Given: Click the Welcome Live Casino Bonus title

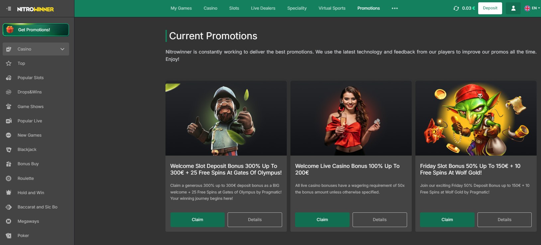Looking at the screenshot, I should tap(347, 169).
